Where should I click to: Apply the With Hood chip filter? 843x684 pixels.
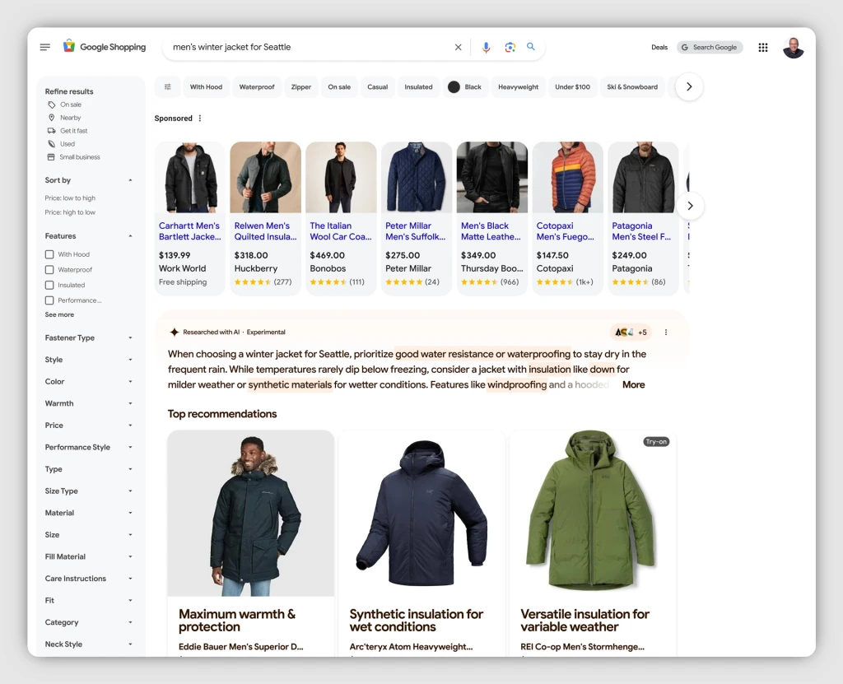tap(206, 86)
